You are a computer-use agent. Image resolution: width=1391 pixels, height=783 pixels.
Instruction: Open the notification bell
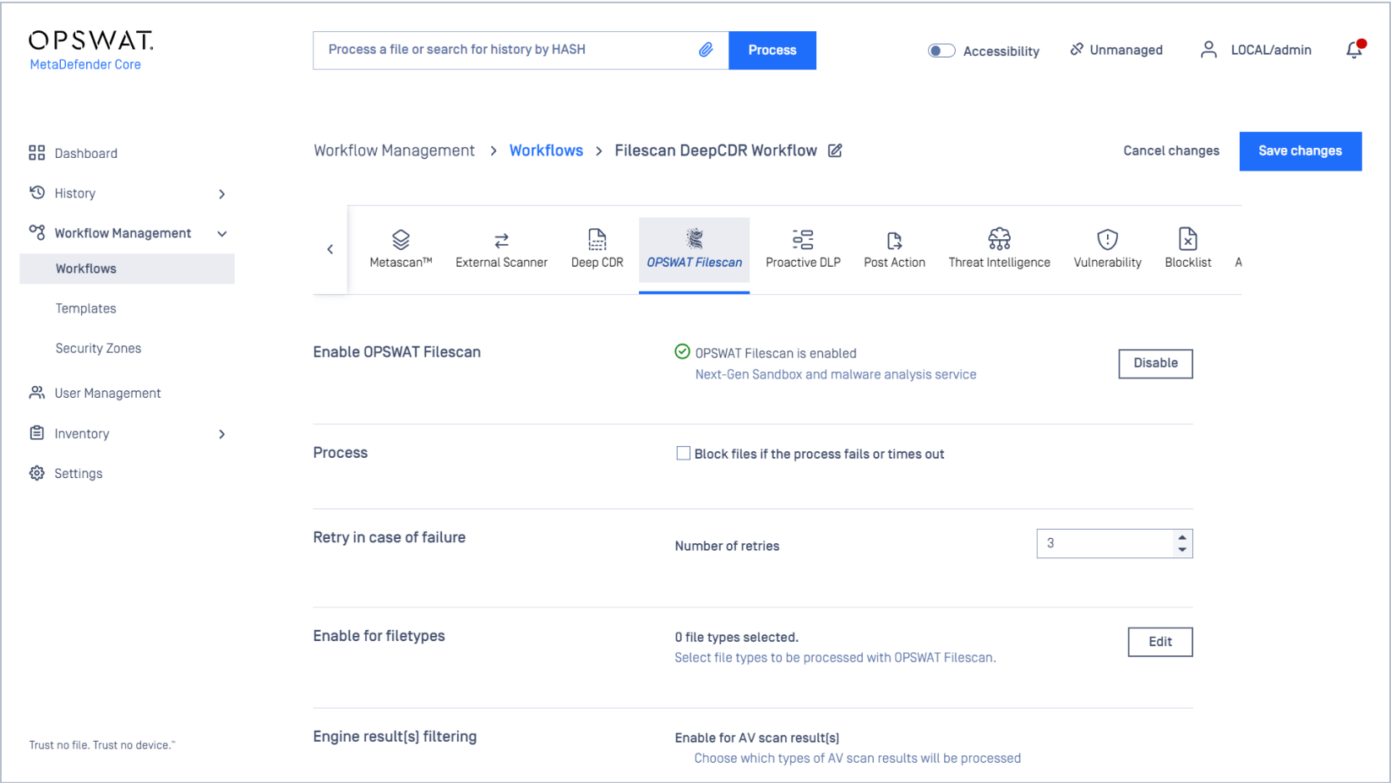(1355, 50)
